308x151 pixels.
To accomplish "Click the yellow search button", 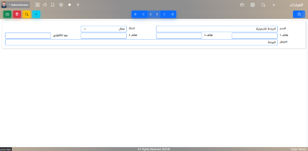I will click(26, 14).
